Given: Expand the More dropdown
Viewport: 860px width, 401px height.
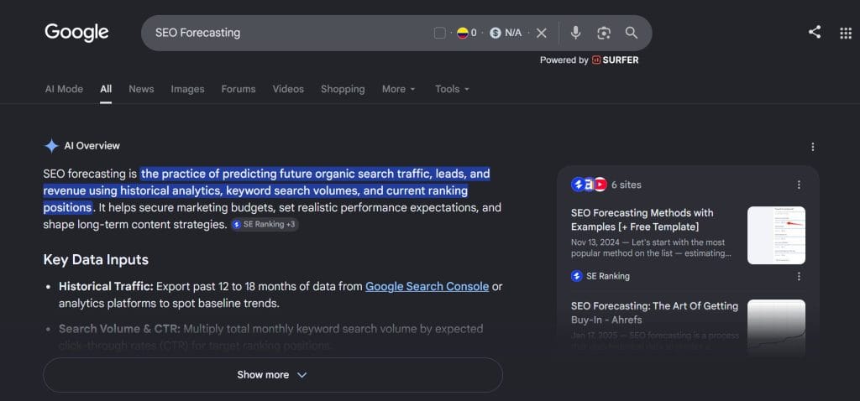Looking at the screenshot, I should pos(399,89).
